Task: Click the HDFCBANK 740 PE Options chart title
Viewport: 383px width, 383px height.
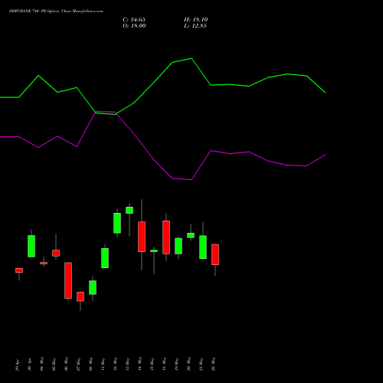Action: click(x=56, y=11)
